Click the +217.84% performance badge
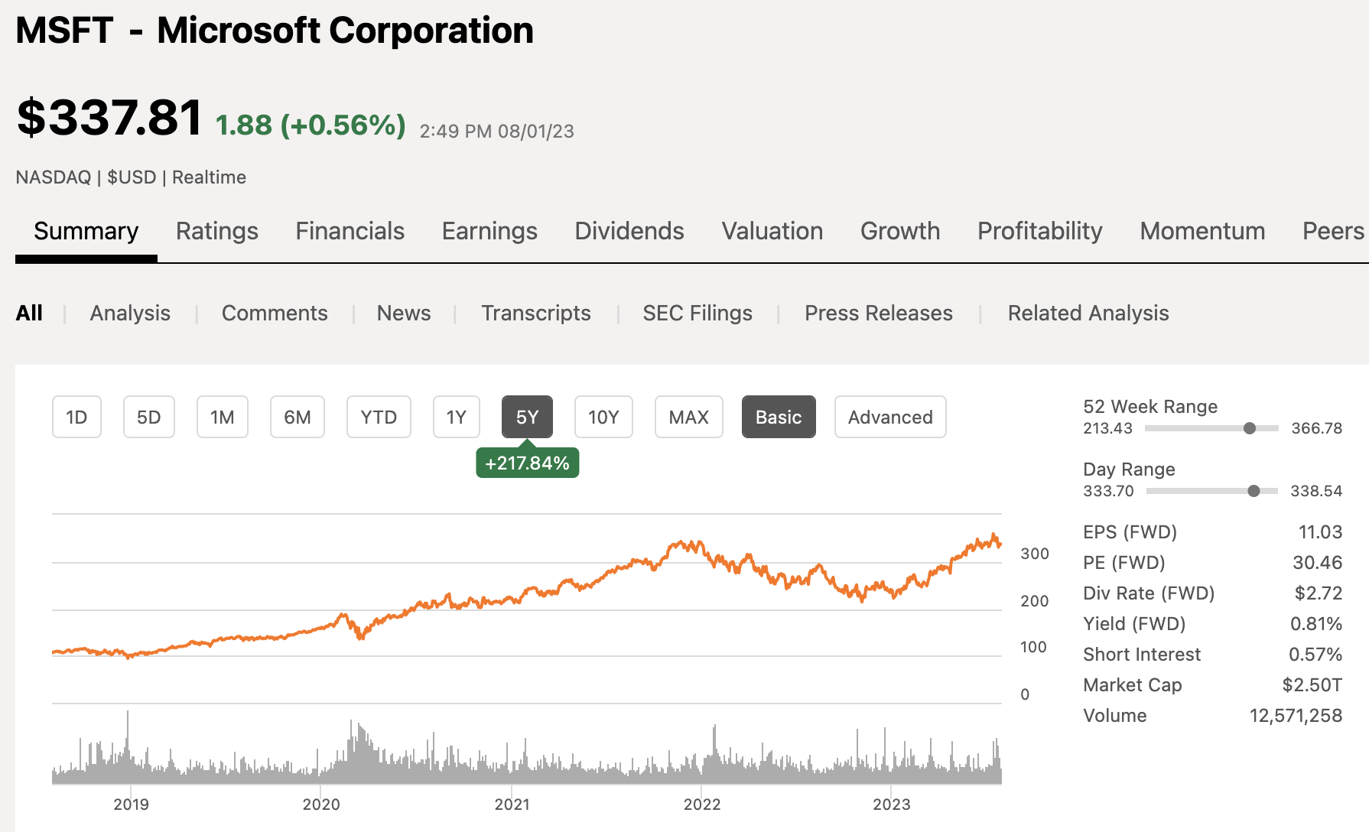This screenshot has height=832, width=1369. (x=528, y=463)
